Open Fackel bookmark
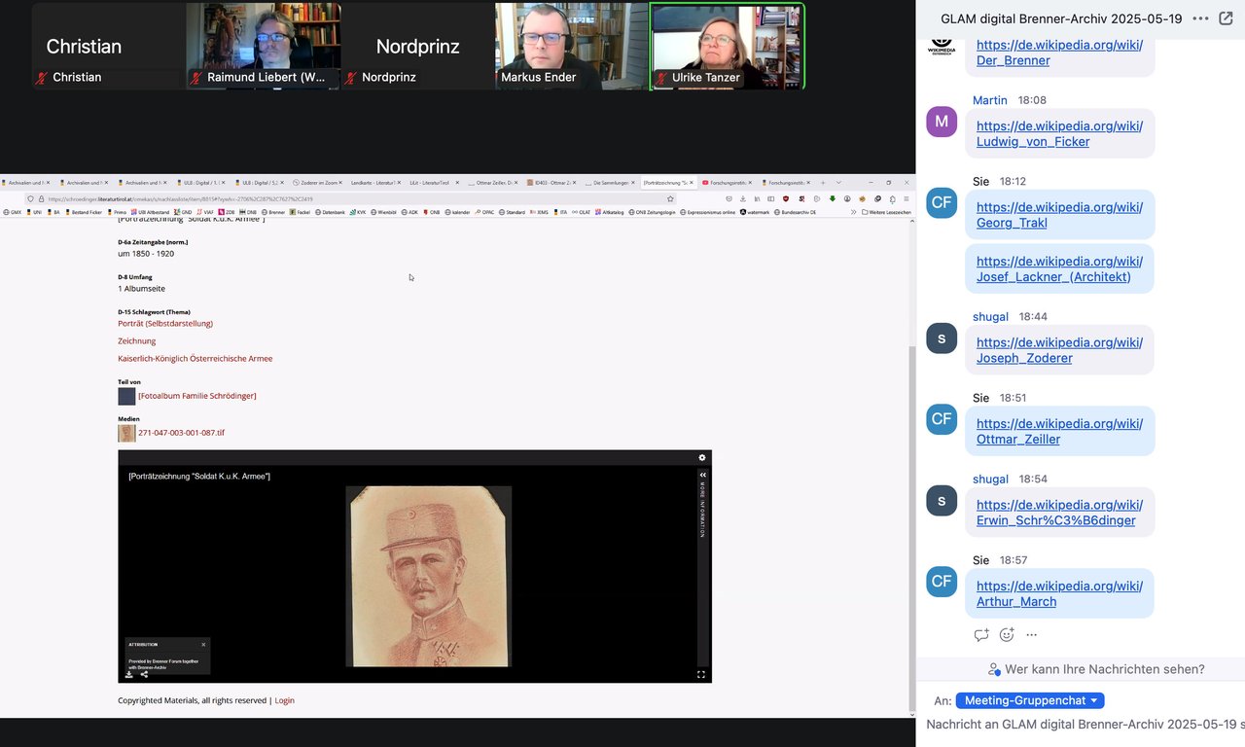 pyautogui.click(x=300, y=212)
